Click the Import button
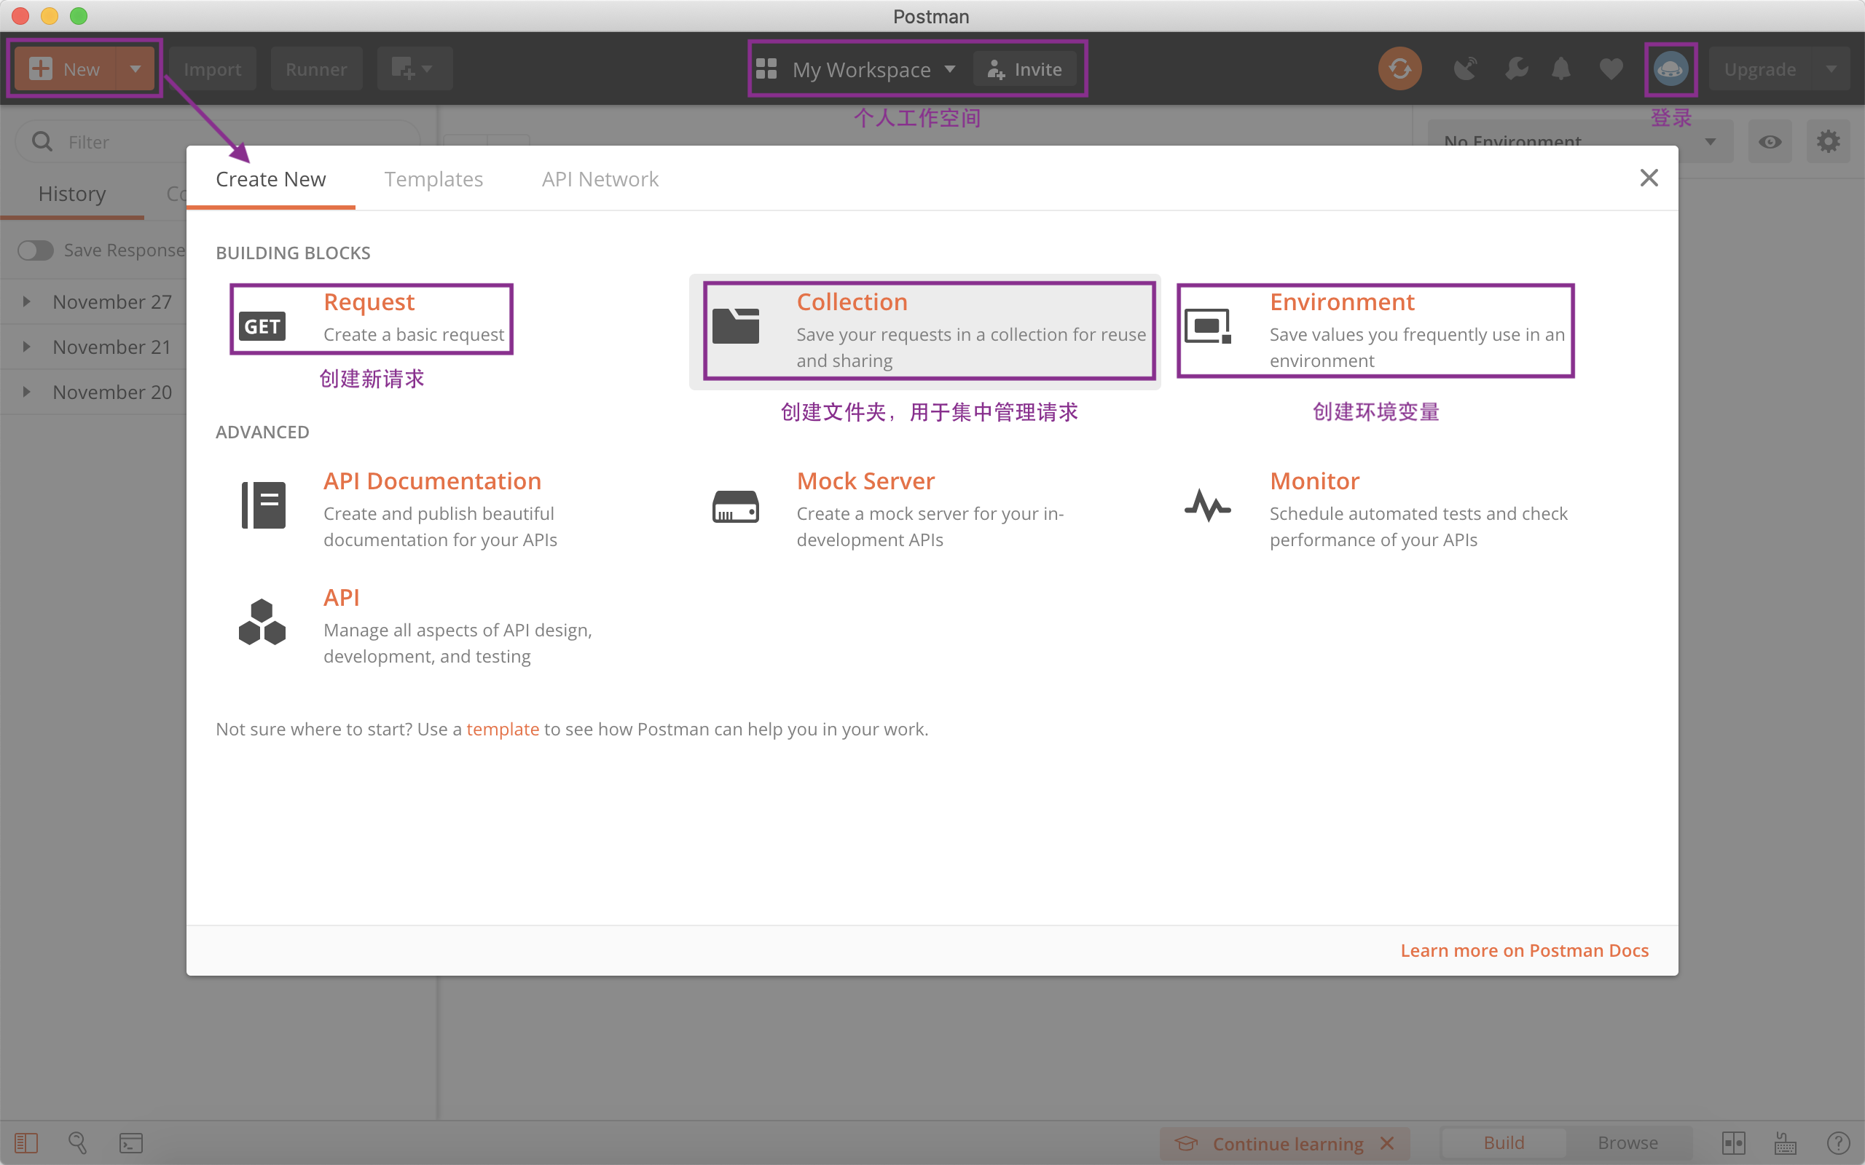 (213, 69)
